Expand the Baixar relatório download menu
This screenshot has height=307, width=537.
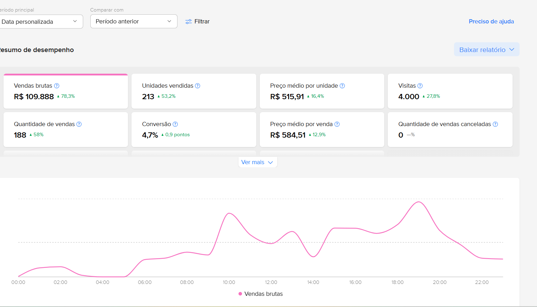[486, 50]
